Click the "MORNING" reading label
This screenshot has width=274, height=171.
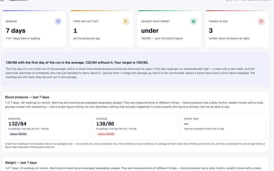(x=14, y=119)
